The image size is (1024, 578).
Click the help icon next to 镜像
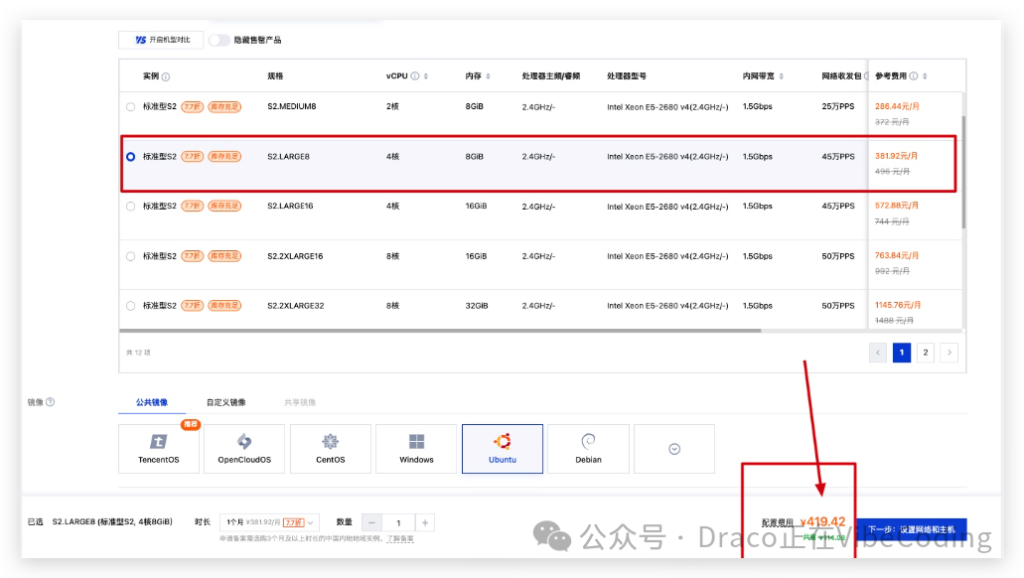pyautogui.click(x=51, y=402)
